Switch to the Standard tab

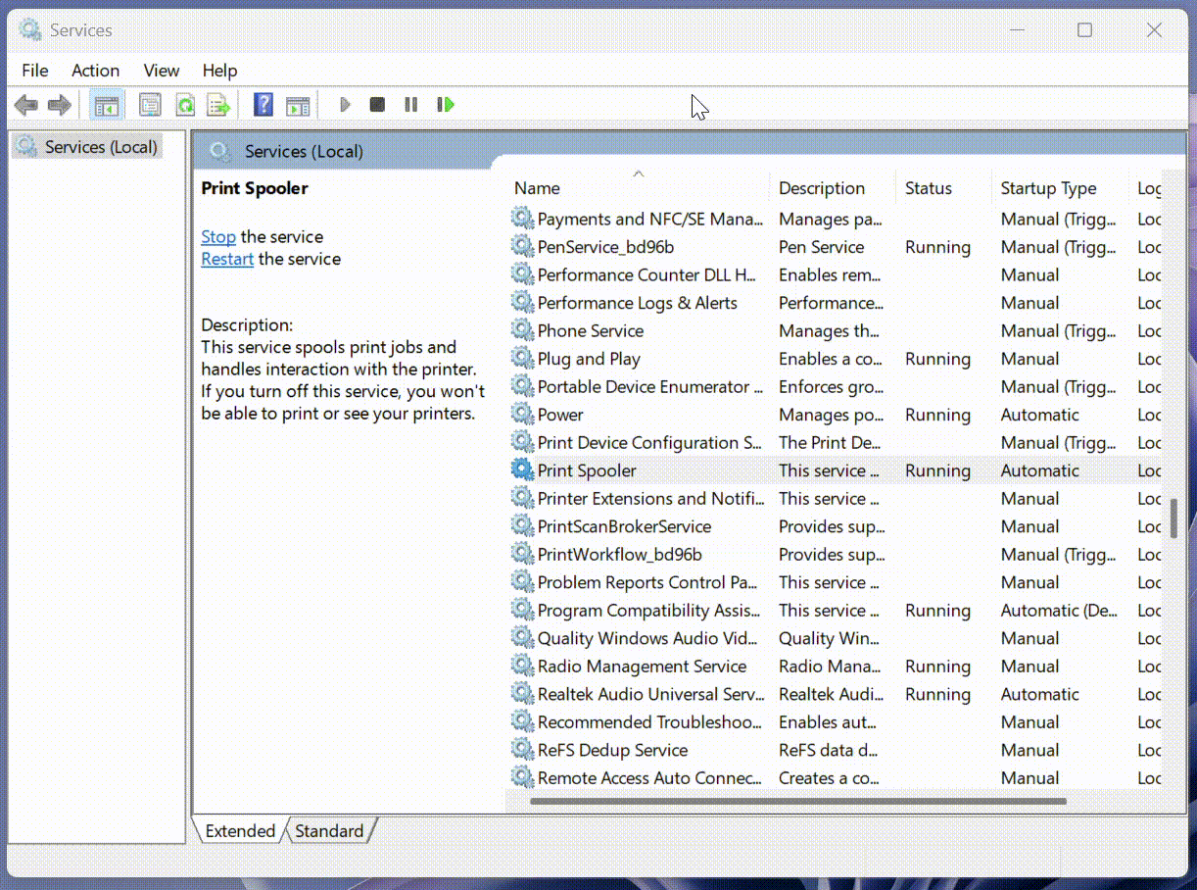tap(329, 831)
